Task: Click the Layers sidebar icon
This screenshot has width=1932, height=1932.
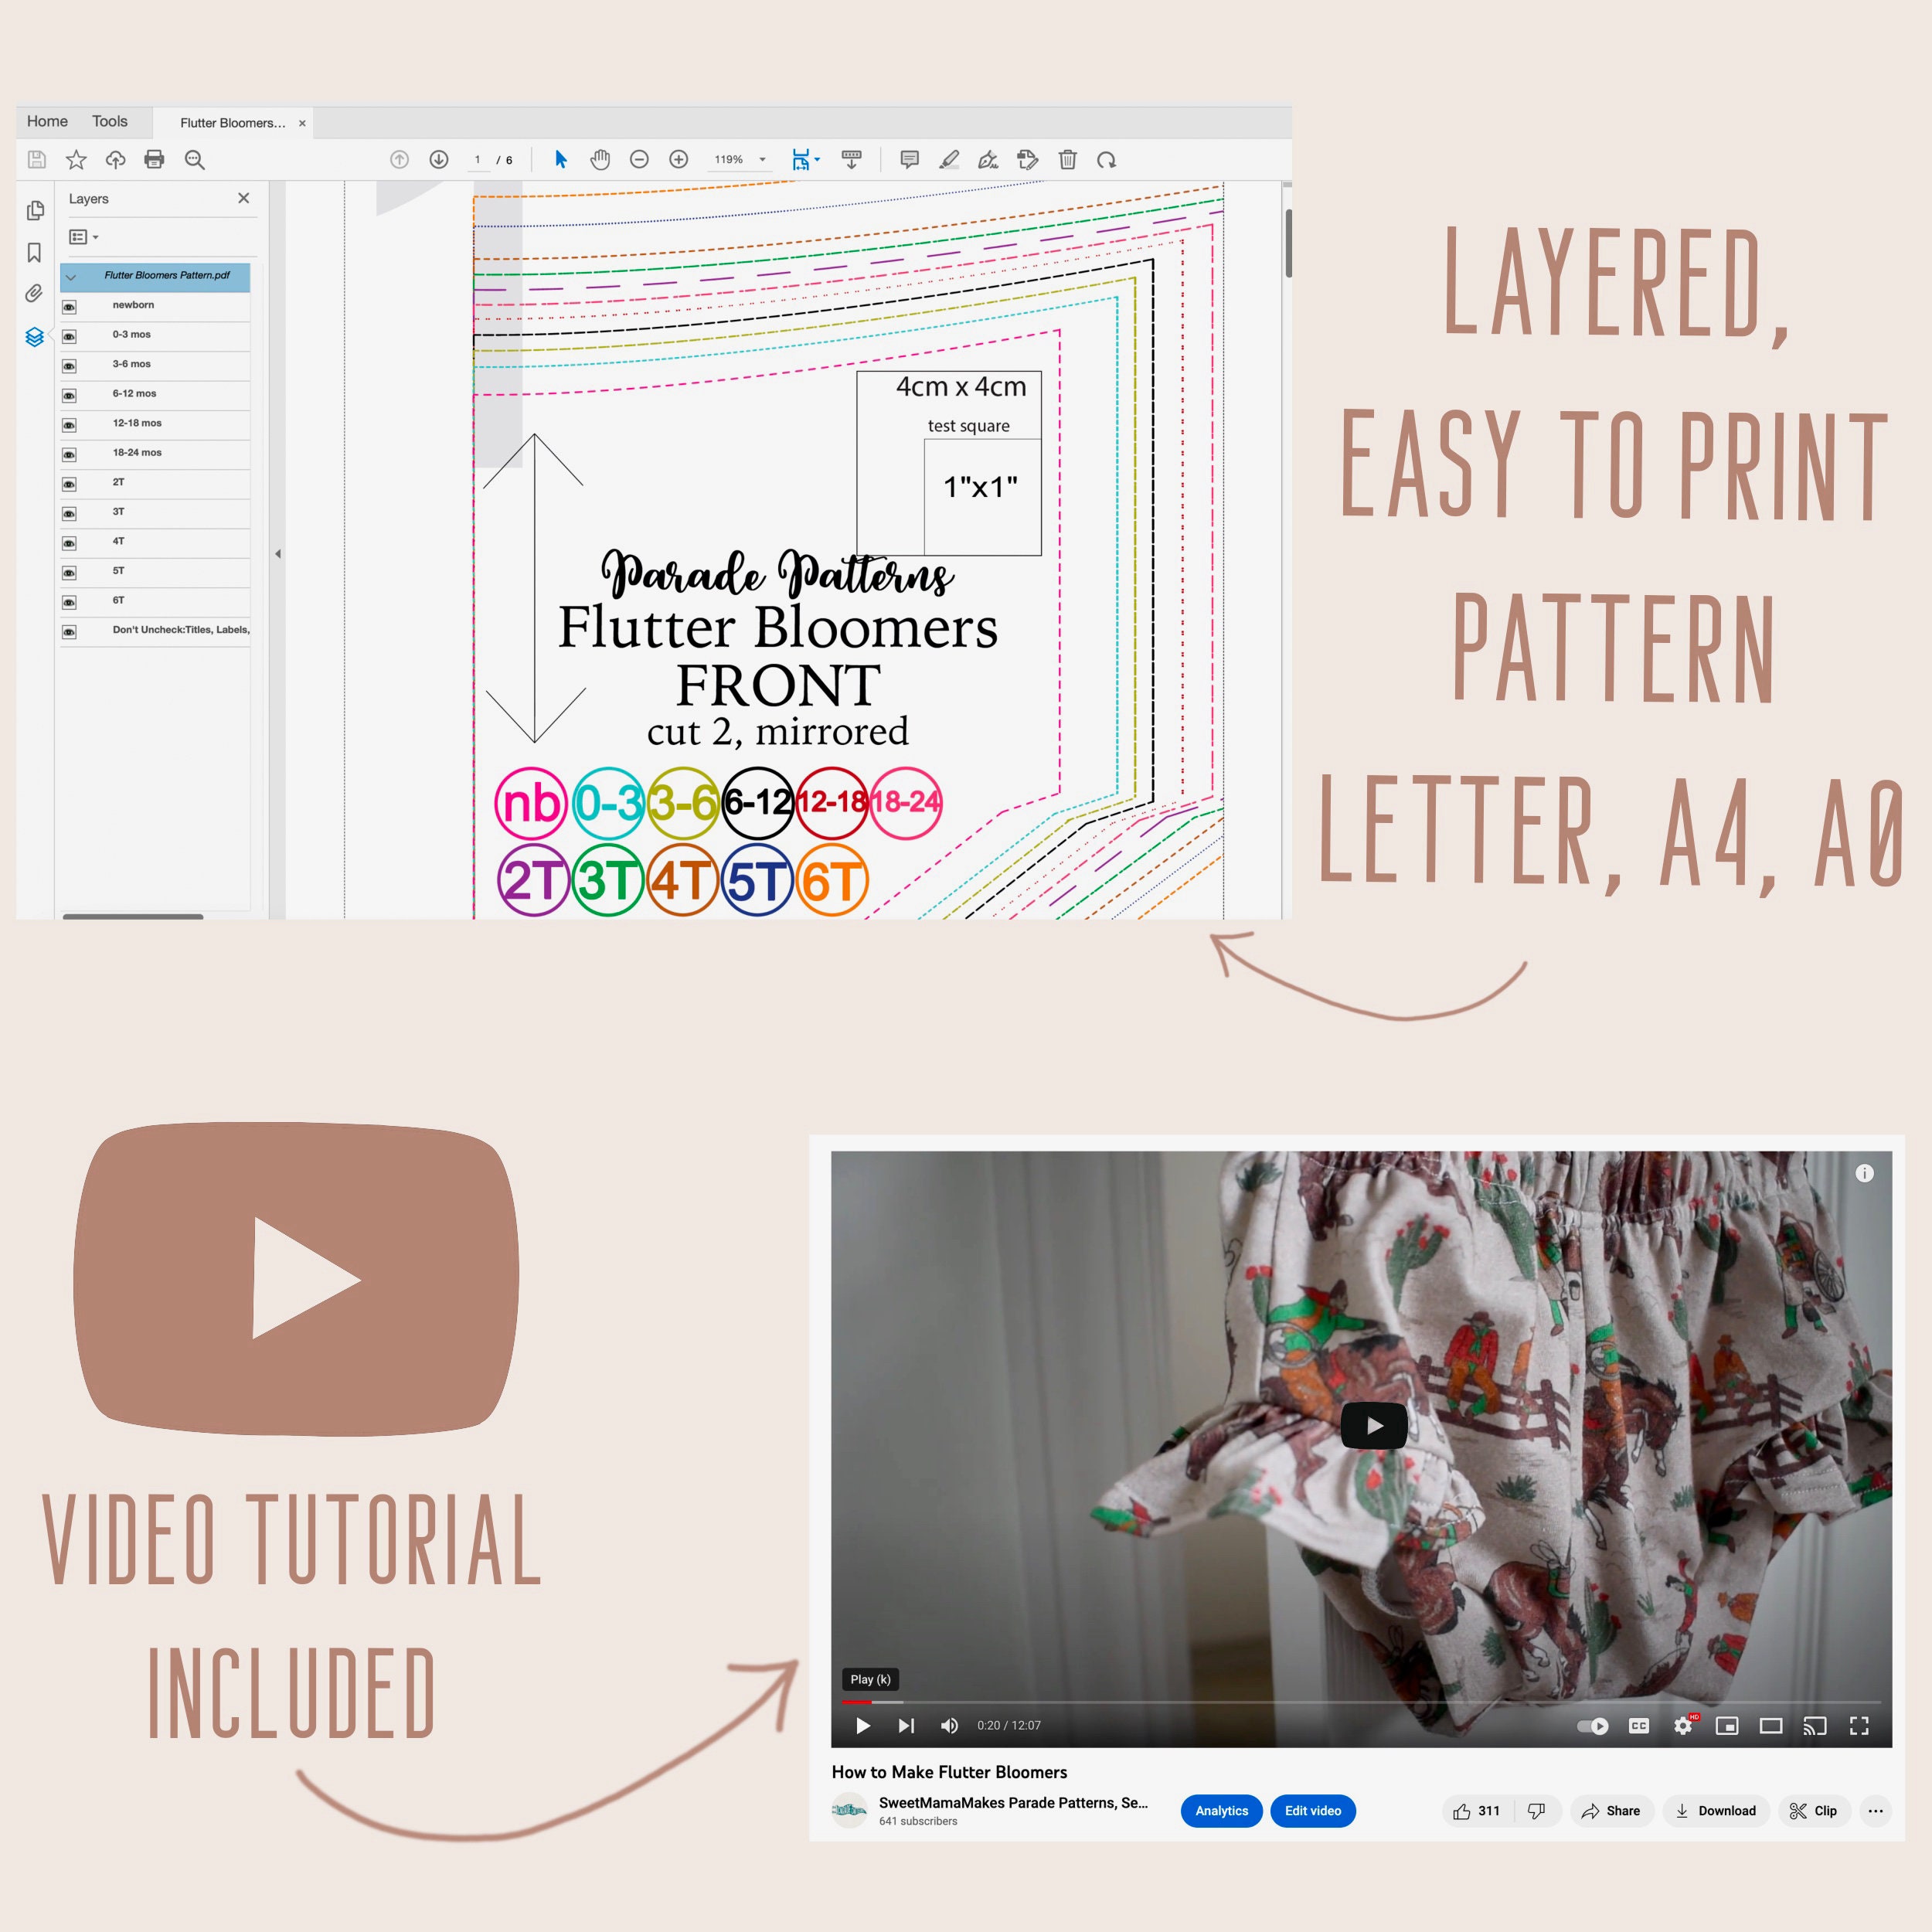Action: coord(34,337)
